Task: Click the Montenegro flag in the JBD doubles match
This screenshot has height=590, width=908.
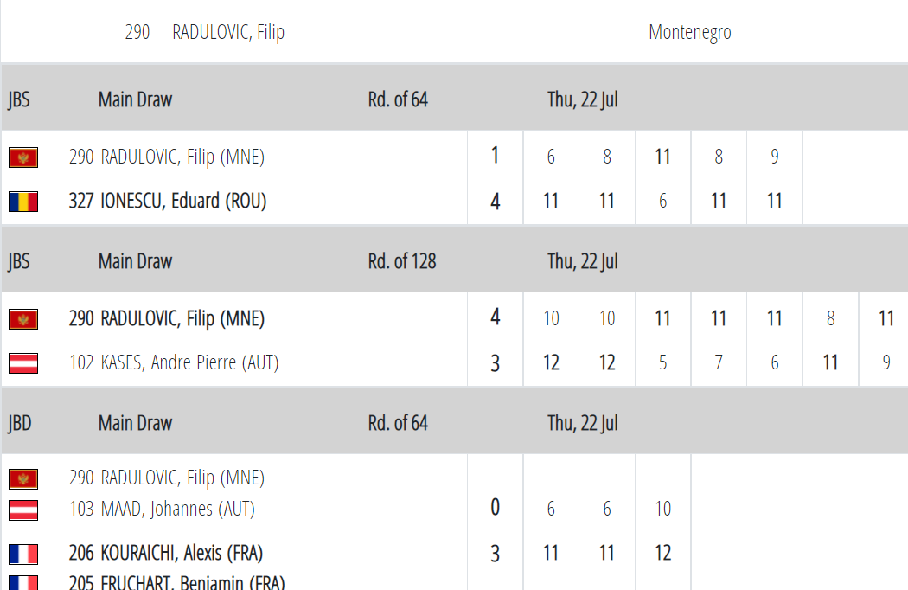Action: 23,478
